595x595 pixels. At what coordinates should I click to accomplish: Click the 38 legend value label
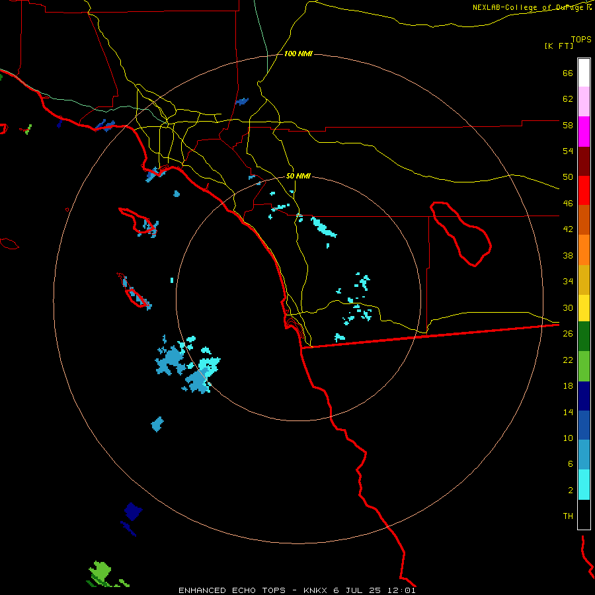click(568, 255)
